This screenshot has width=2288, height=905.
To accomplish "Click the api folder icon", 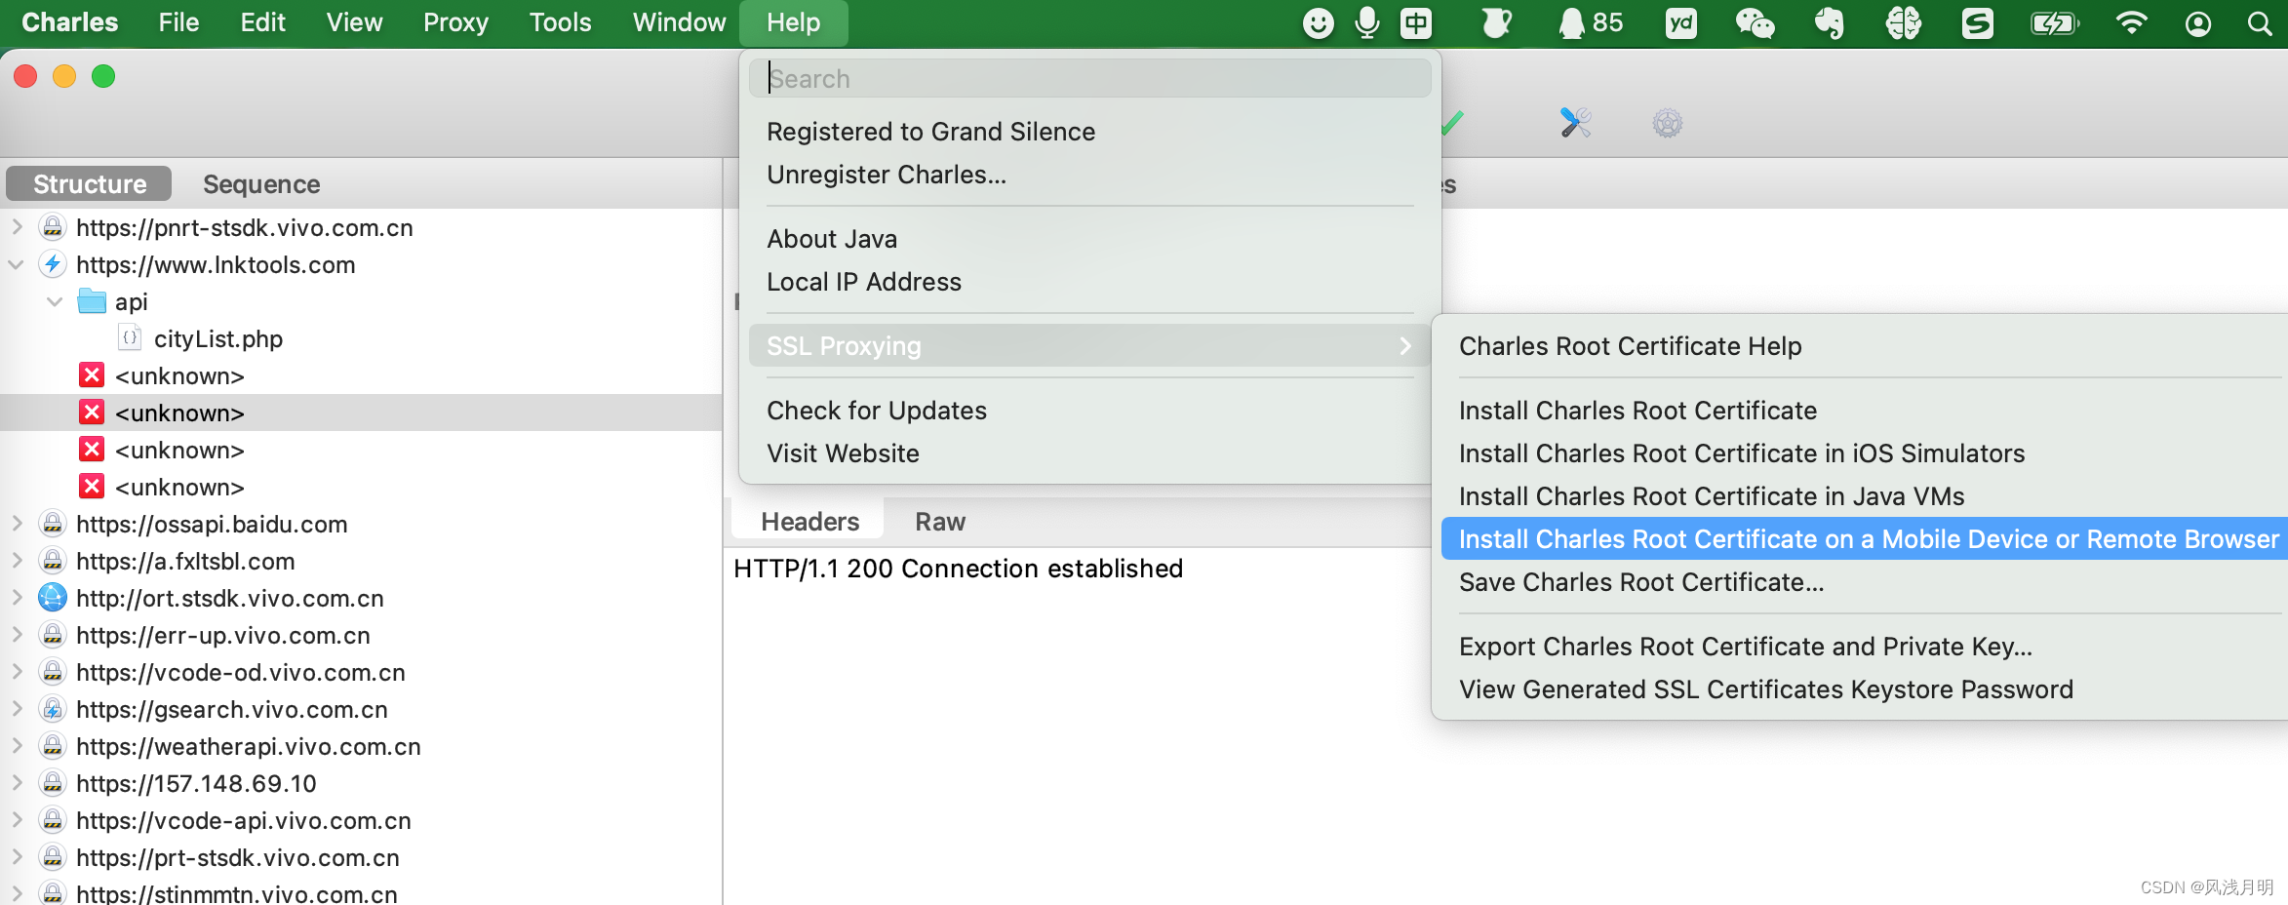I will [x=92, y=301].
